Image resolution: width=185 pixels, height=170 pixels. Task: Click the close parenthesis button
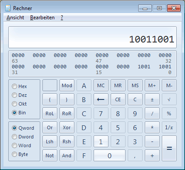(x=67, y=99)
